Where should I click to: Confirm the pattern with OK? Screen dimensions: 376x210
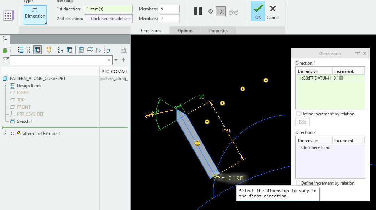tap(257, 11)
